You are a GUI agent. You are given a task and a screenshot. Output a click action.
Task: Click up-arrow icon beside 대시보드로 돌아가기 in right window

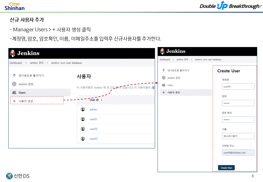click(164, 70)
